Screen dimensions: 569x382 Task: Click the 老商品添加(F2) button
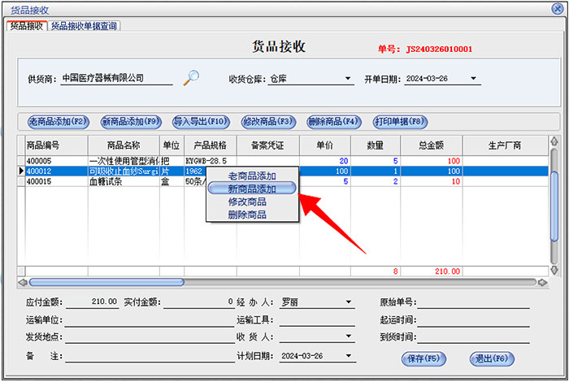pos(57,122)
